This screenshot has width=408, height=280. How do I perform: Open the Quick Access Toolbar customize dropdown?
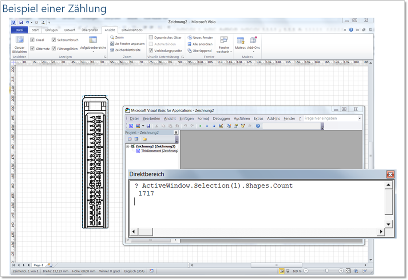(x=49, y=23)
